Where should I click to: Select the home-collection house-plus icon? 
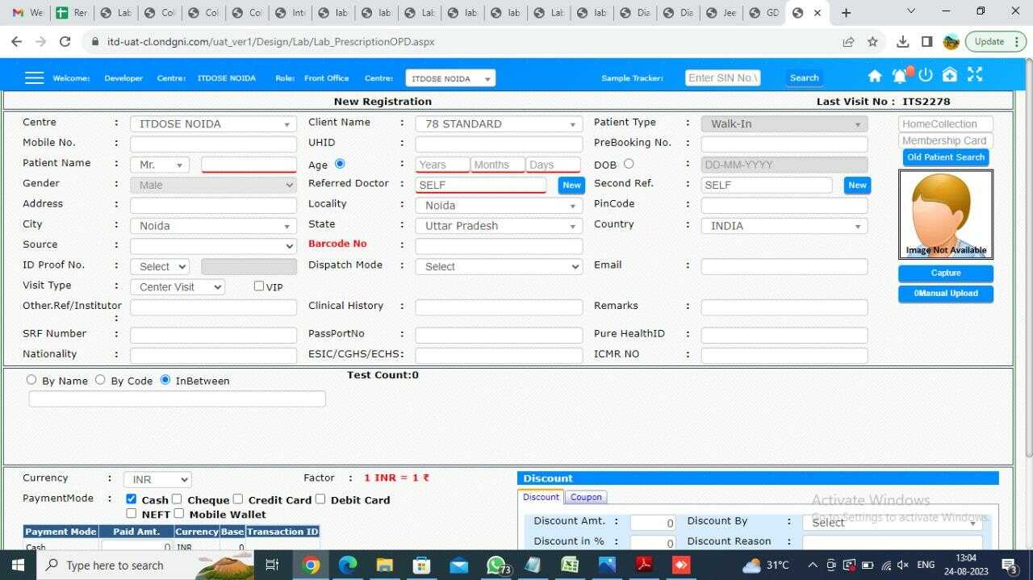point(950,74)
